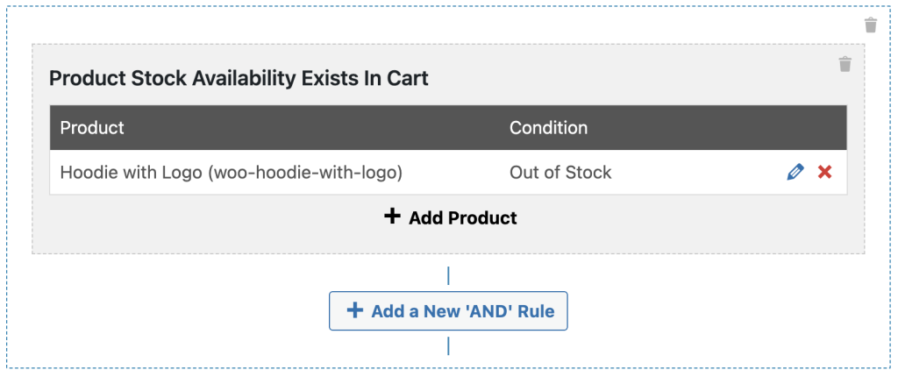Click the plus icon beside Add Product
Viewport: 898px width, 377px height.
click(x=392, y=217)
